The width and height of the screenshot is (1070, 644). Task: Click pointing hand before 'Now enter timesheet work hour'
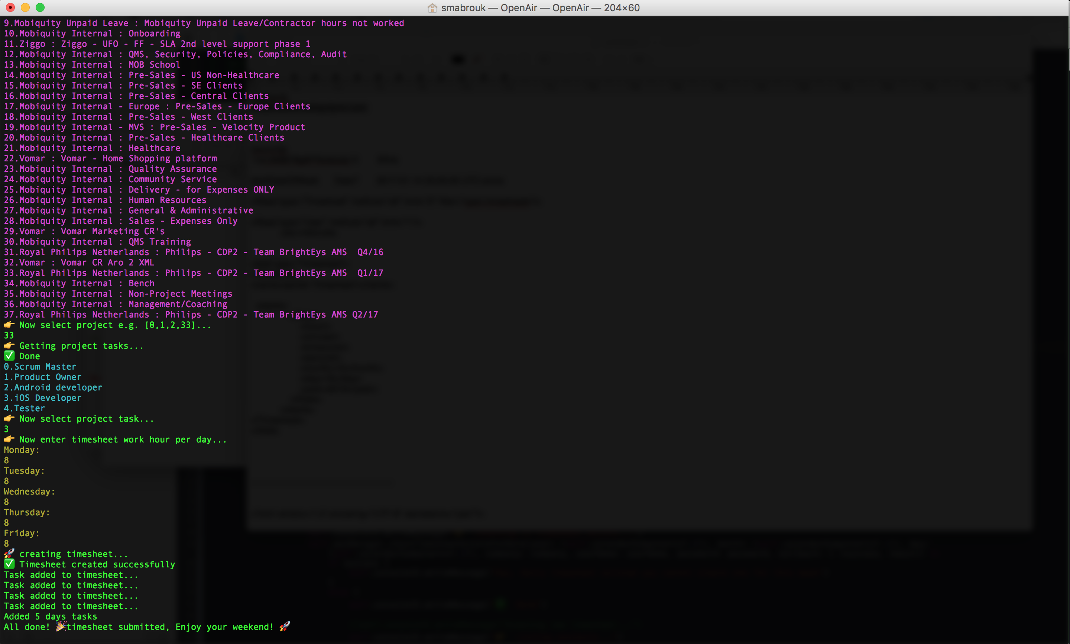[9, 439]
